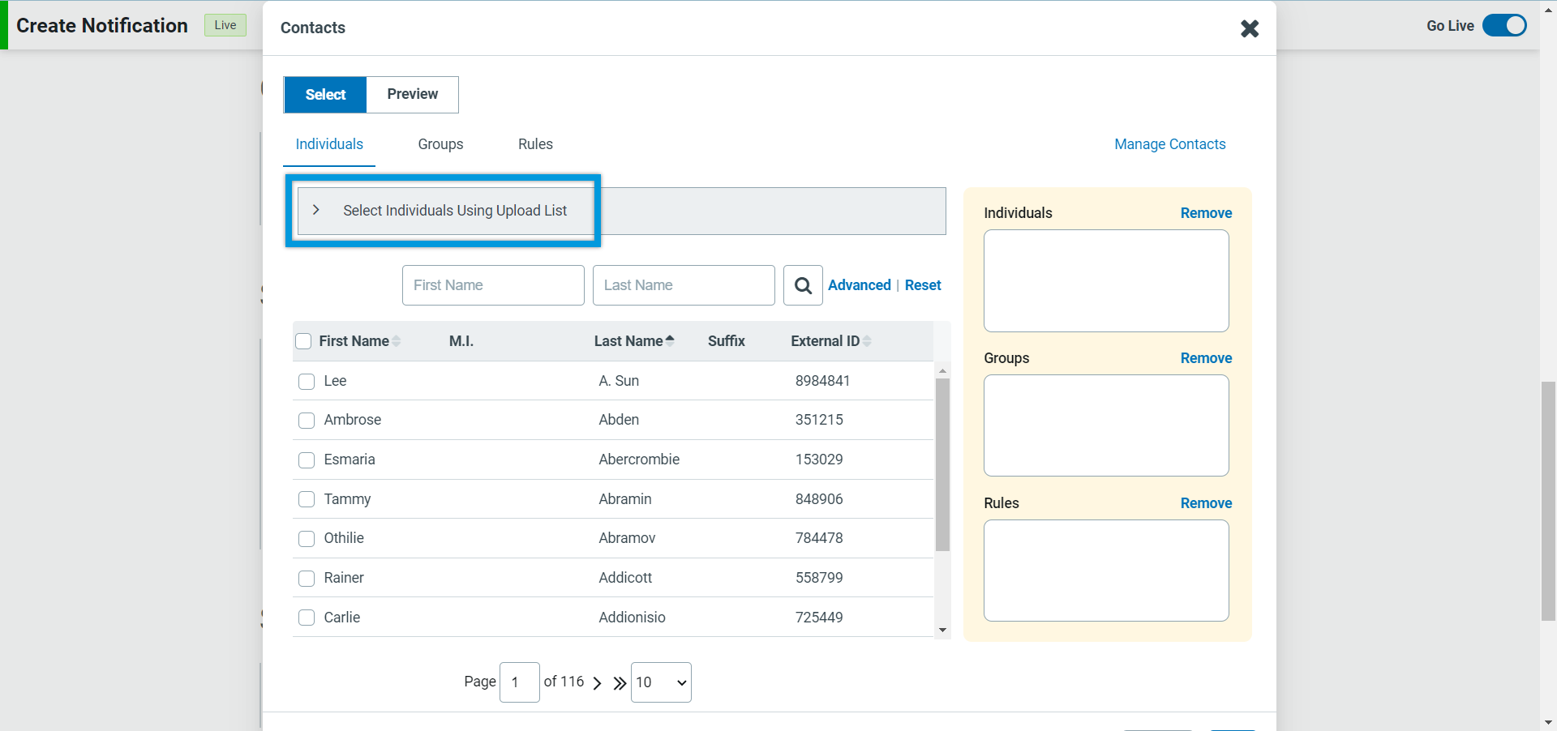
Task: Open Advanced search options
Action: tap(859, 285)
